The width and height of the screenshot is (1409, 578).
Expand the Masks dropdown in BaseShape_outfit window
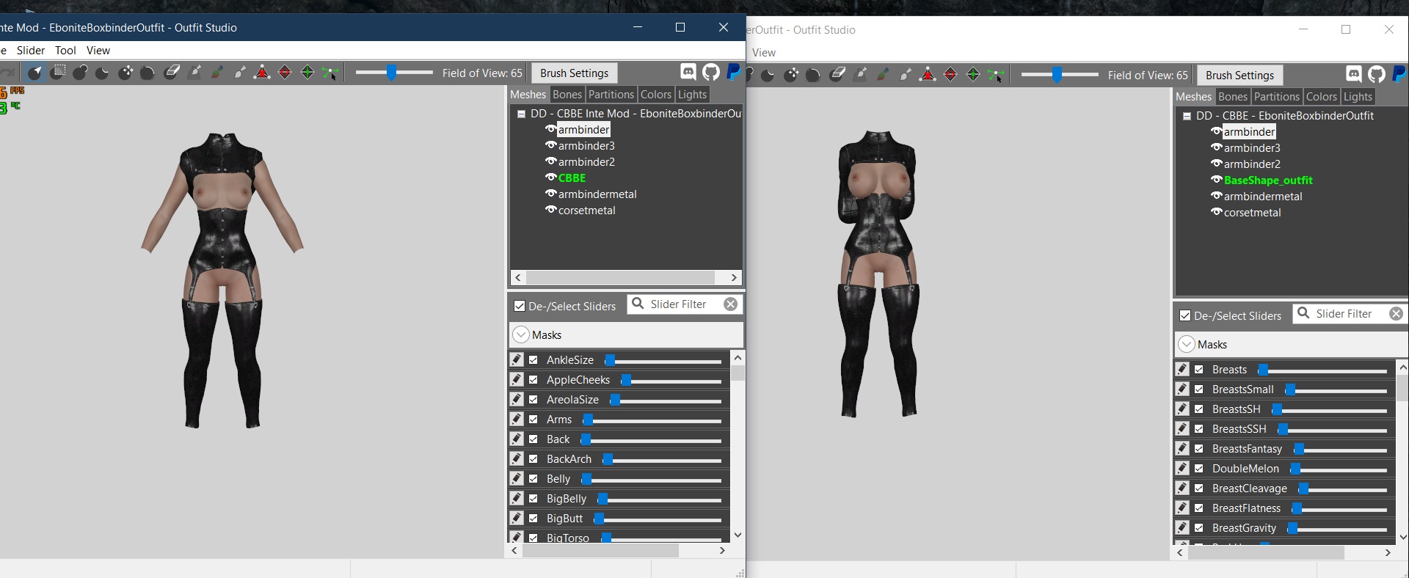pyautogui.click(x=1187, y=344)
